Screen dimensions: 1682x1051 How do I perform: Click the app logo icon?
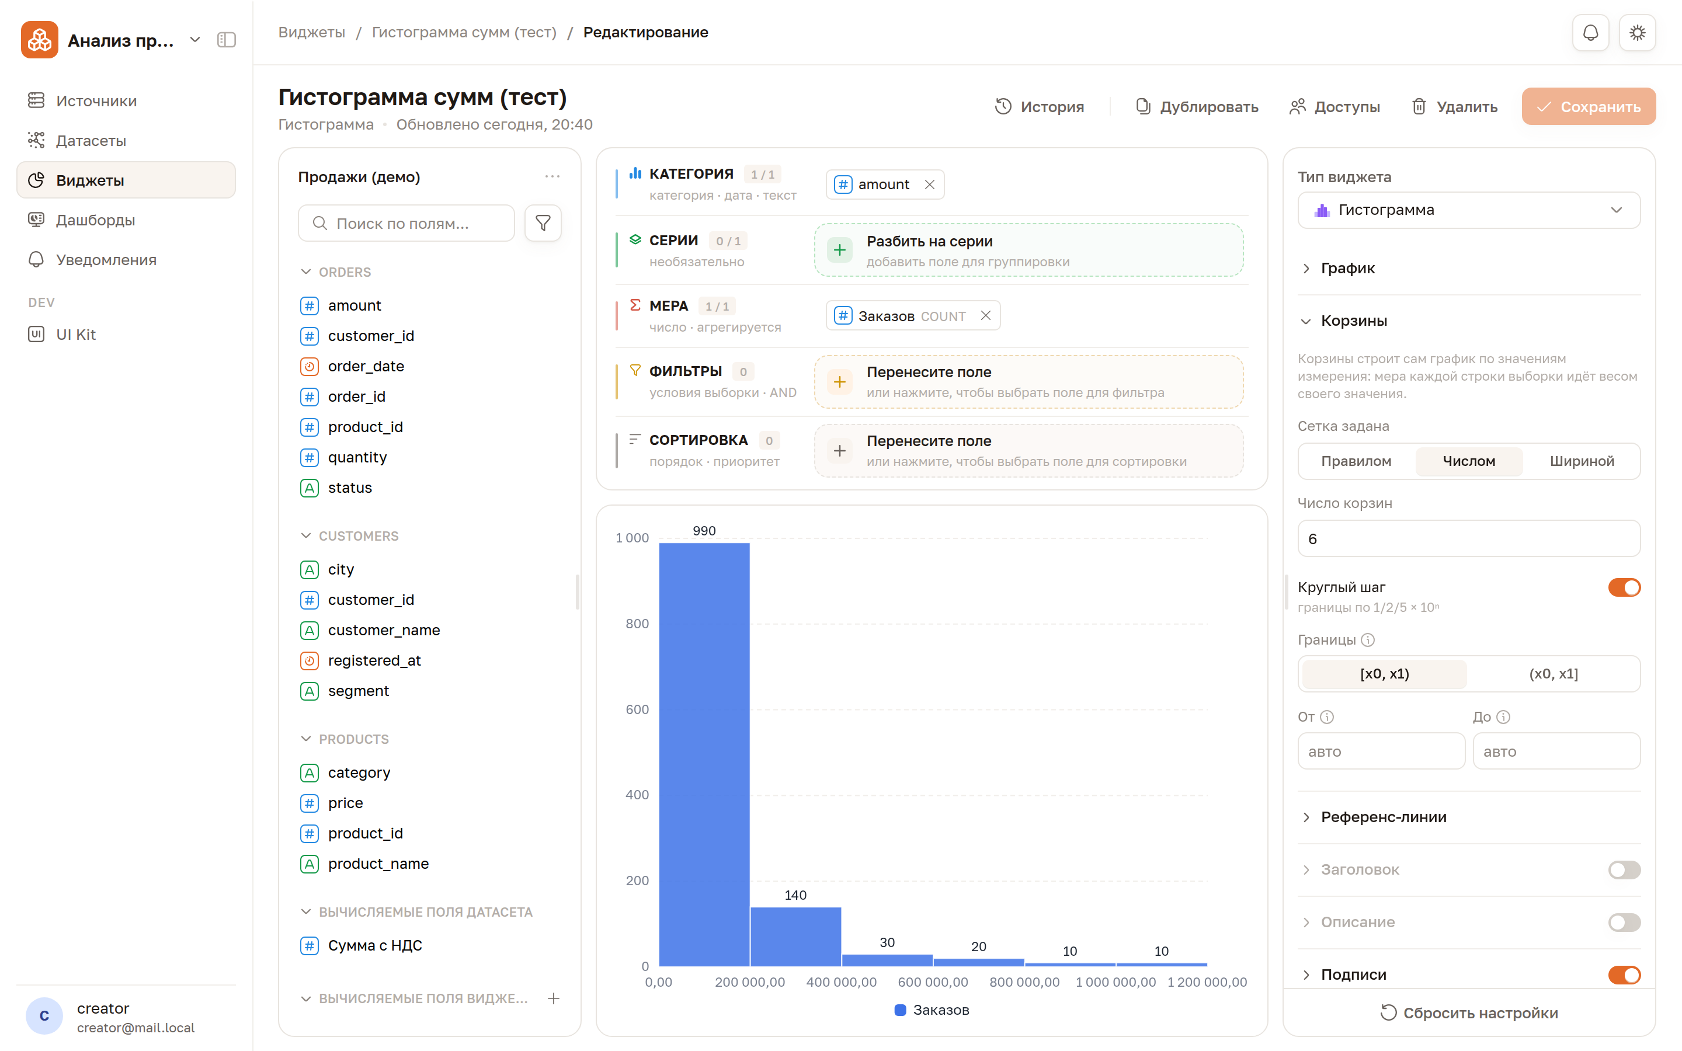coord(40,40)
